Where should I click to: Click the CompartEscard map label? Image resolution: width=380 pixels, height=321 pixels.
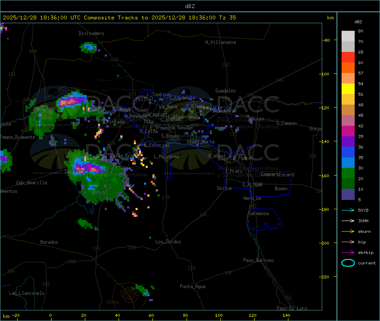[278, 175]
